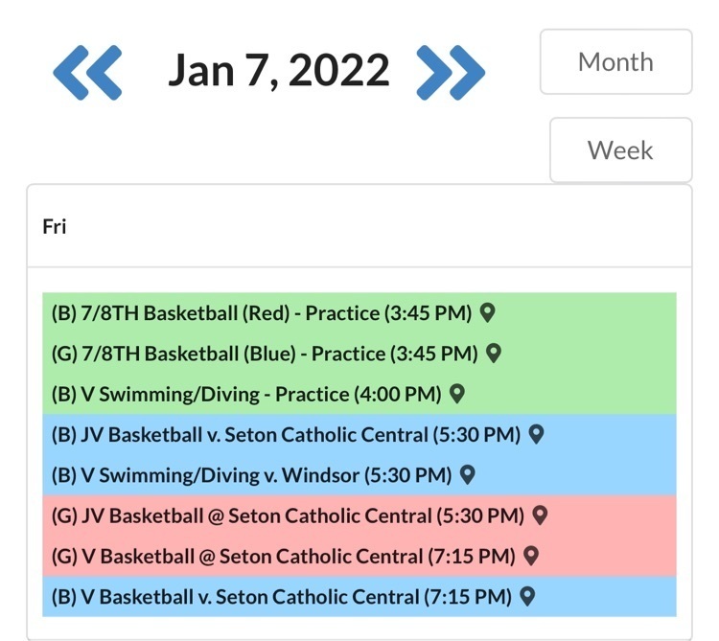The width and height of the screenshot is (719, 641).
Task: Open Girls 7/8TH Basketball (Blue) Practice event
Action: coord(264,354)
